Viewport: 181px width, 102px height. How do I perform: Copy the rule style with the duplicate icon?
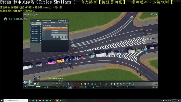coord(48,26)
